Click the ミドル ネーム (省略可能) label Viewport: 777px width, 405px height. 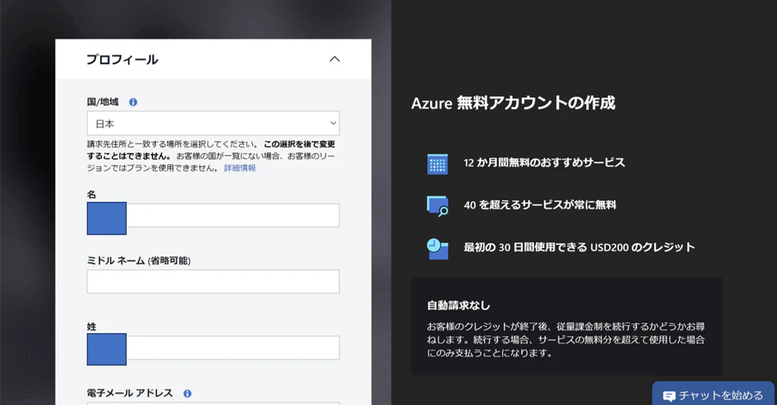[139, 261]
